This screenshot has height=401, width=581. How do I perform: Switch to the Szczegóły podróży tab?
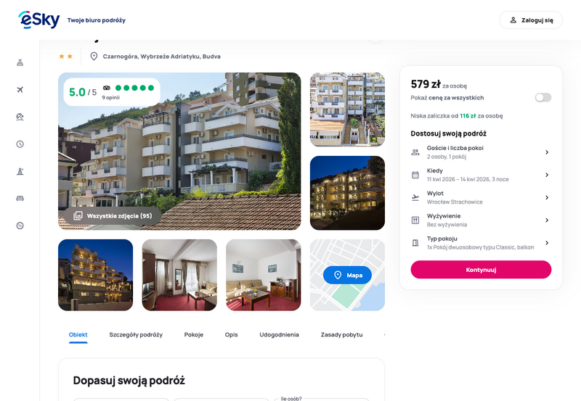pyautogui.click(x=136, y=334)
